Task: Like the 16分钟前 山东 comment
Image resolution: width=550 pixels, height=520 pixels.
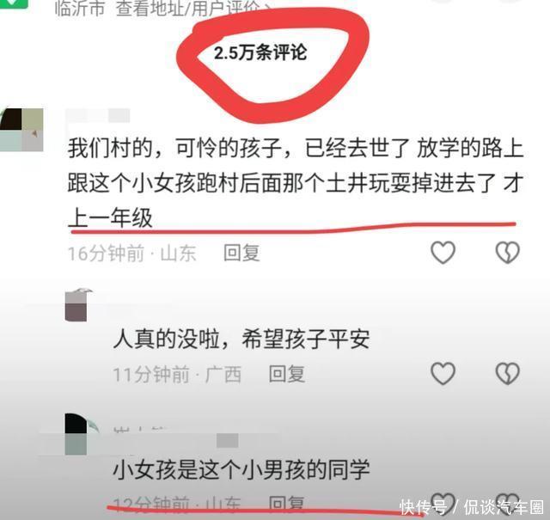Action: (x=443, y=253)
